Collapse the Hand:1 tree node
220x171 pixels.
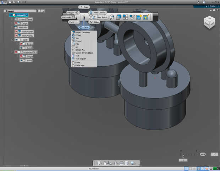click(x=12, y=40)
